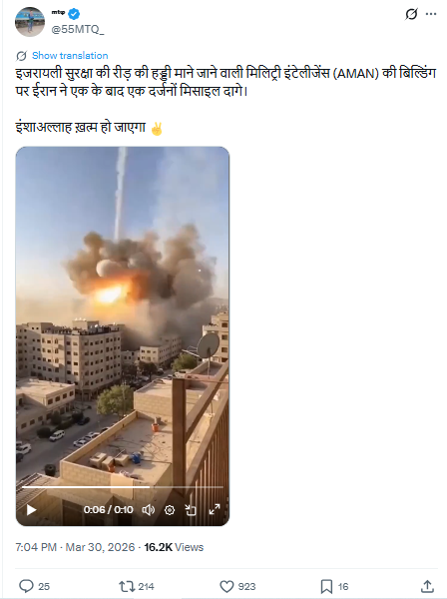
Task: Click Show translation link
Action: [70, 55]
